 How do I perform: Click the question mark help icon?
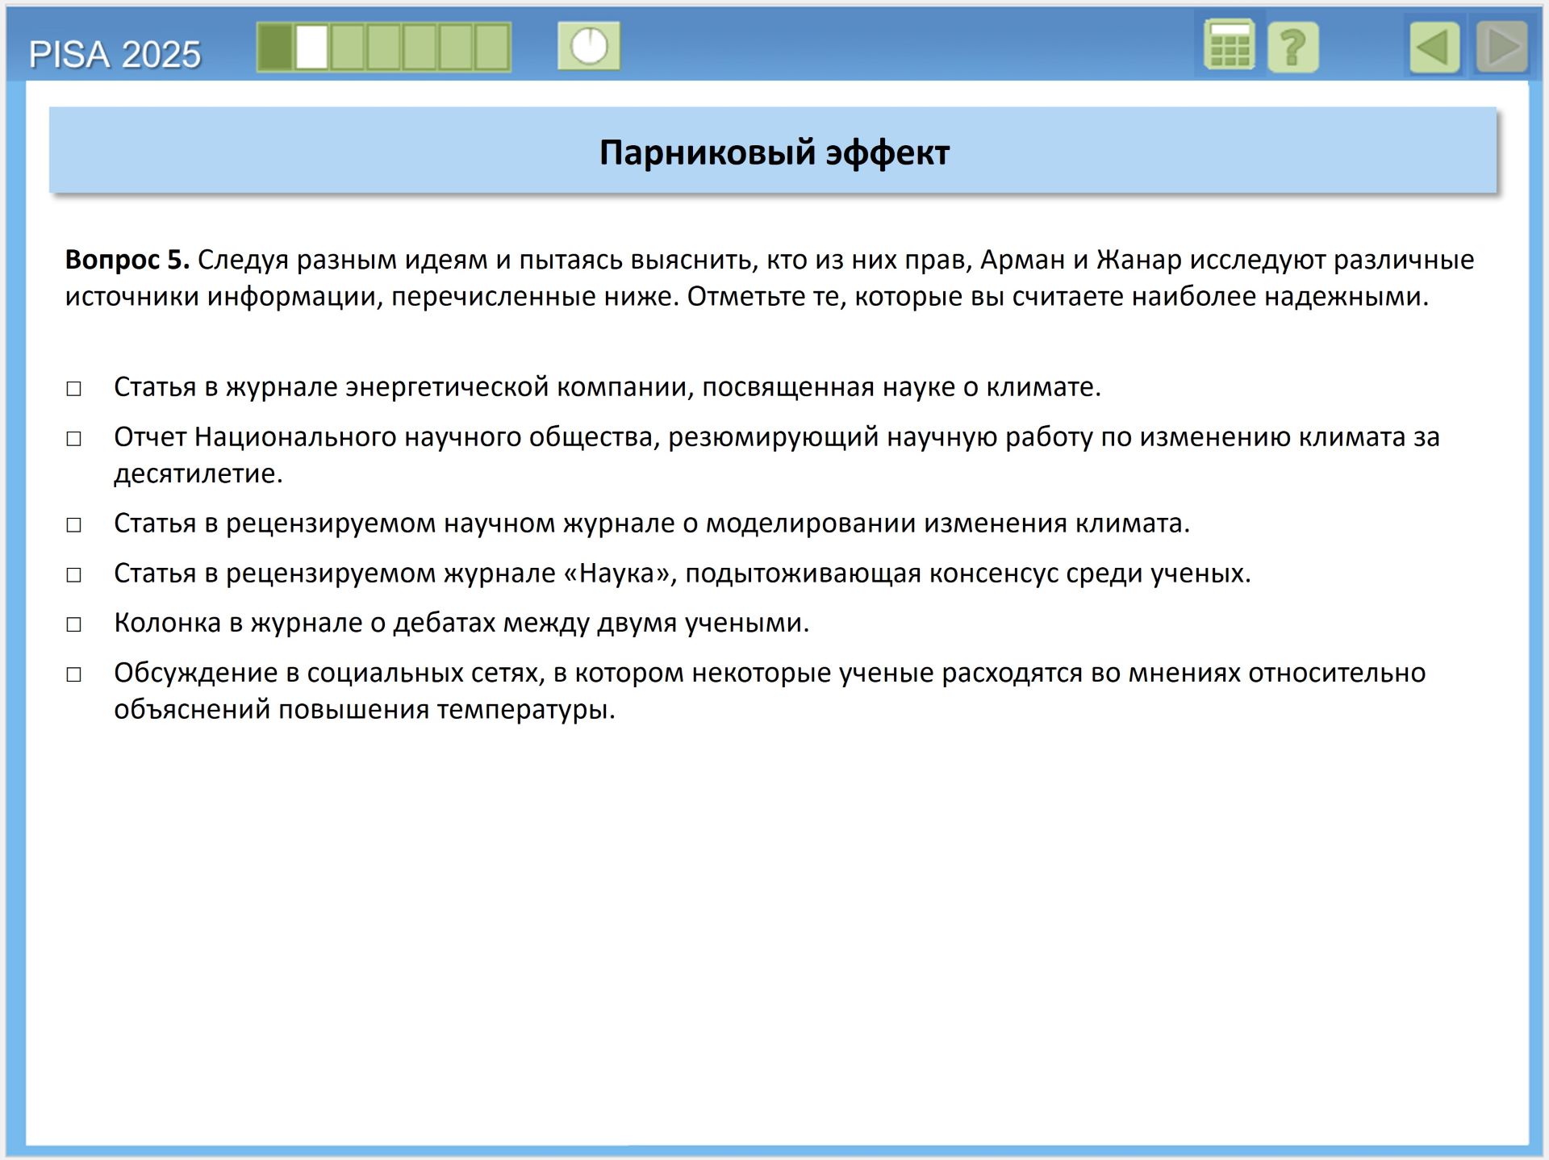tap(1292, 48)
